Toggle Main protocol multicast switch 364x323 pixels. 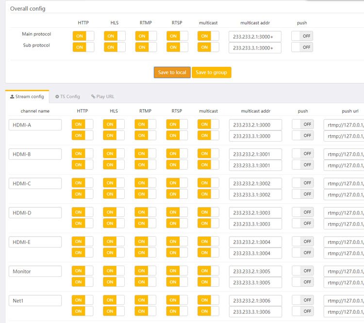pos(208,36)
